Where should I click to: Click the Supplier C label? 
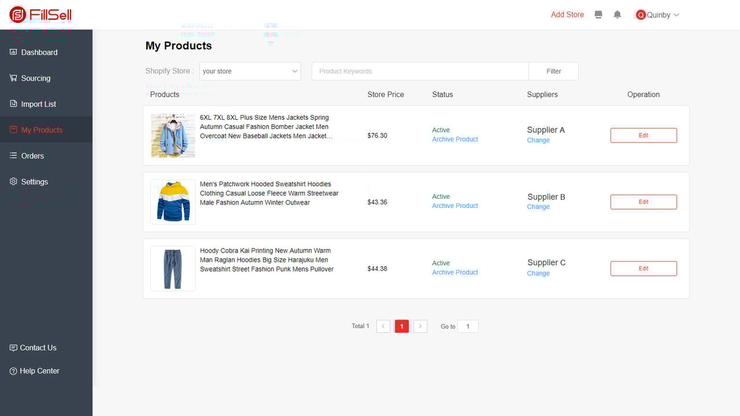click(546, 262)
